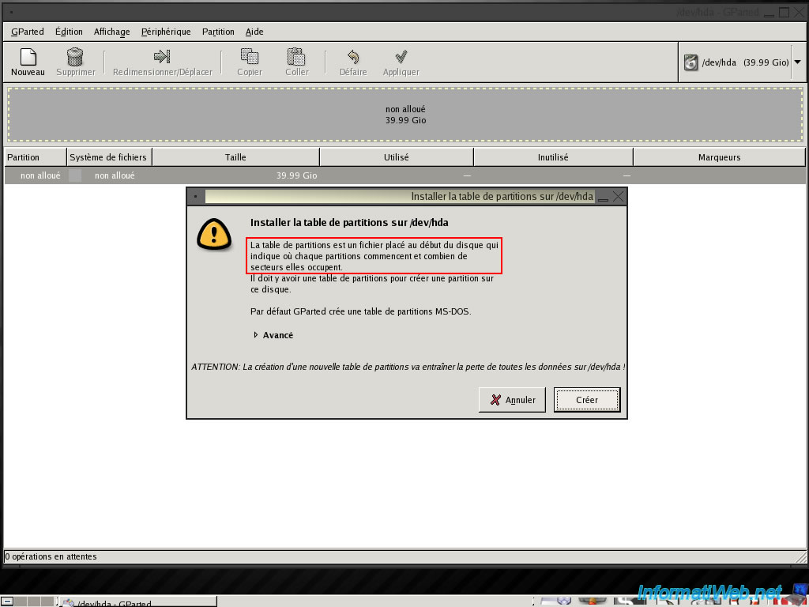Click the Défaire undo icon
The image size is (809, 607).
point(353,57)
